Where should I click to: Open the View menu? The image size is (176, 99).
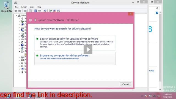click(32, 7)
